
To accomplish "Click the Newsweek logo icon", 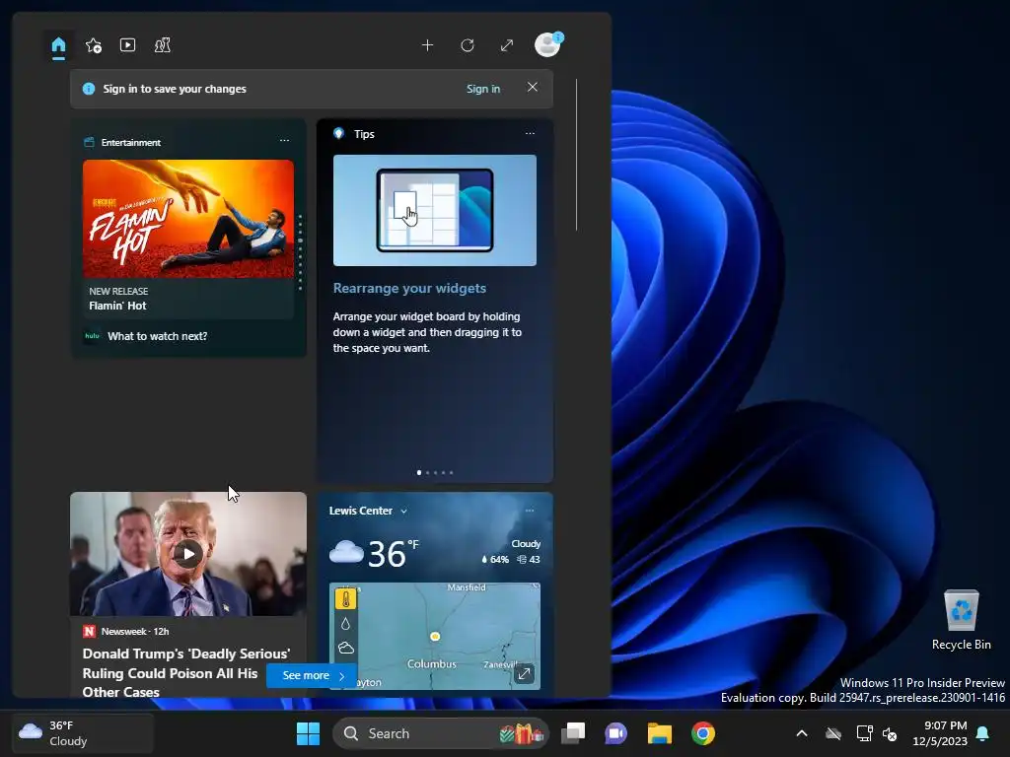I will click(x=89, y=632).
